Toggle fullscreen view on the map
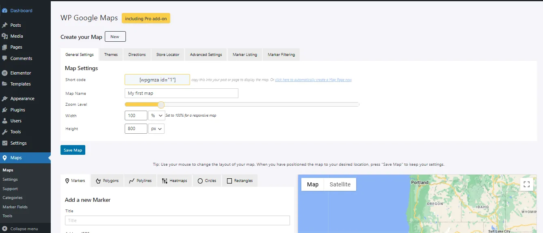The image size is (543, 233). click(x=527, y=184)
